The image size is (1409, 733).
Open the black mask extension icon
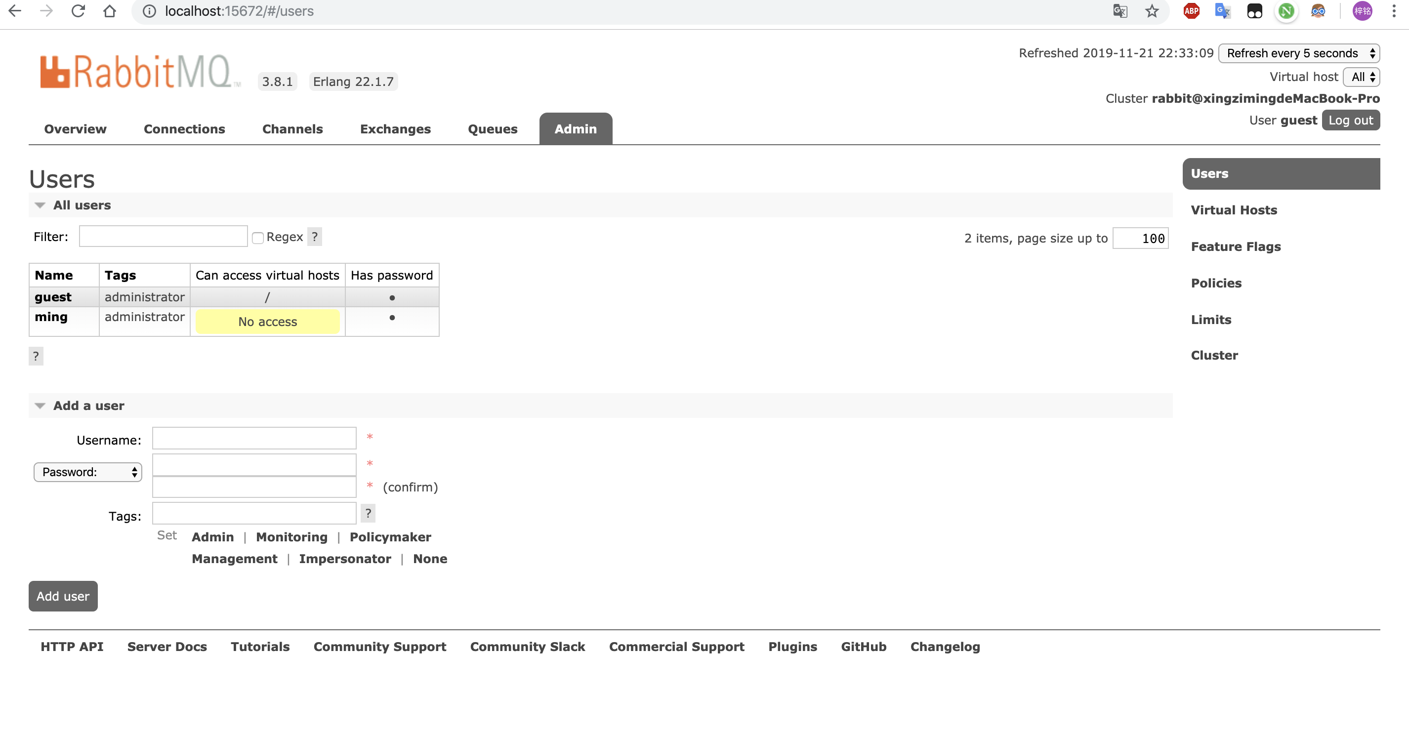click(1255, 11)
